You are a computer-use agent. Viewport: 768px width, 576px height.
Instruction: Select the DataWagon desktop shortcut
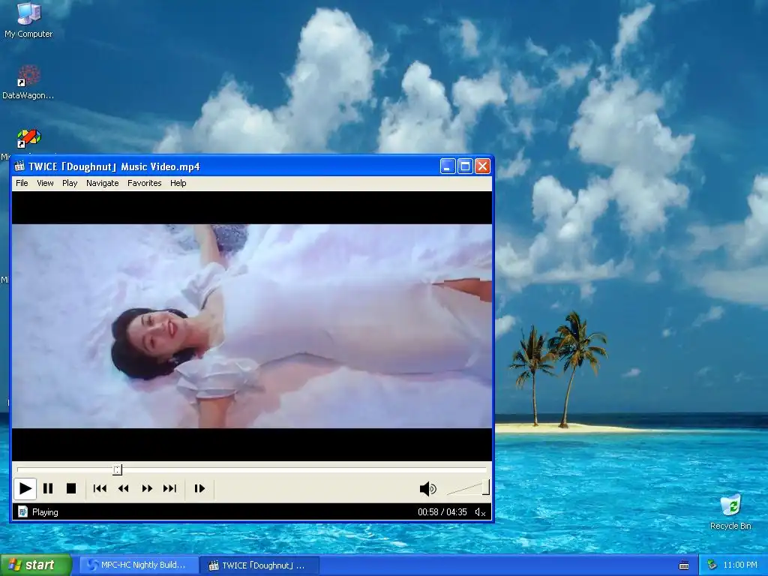28,82
